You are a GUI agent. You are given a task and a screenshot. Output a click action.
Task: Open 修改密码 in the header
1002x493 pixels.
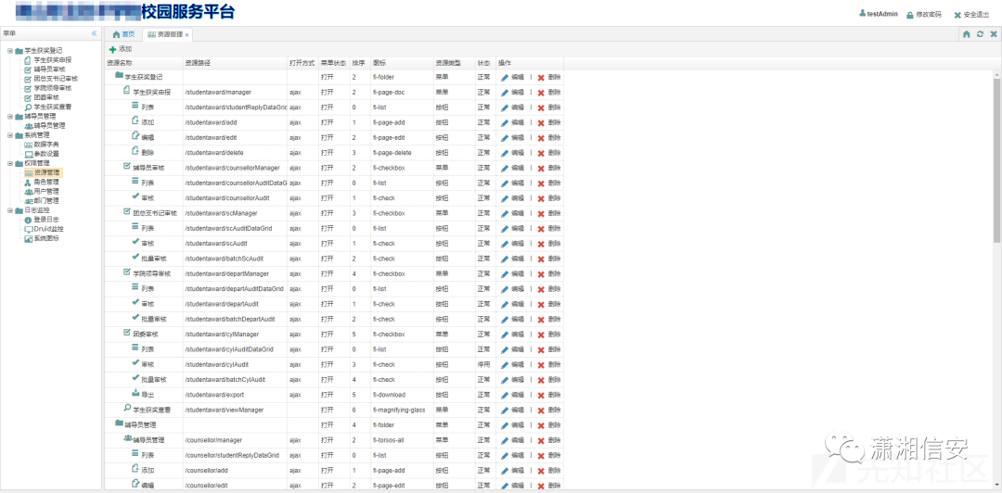923,14
